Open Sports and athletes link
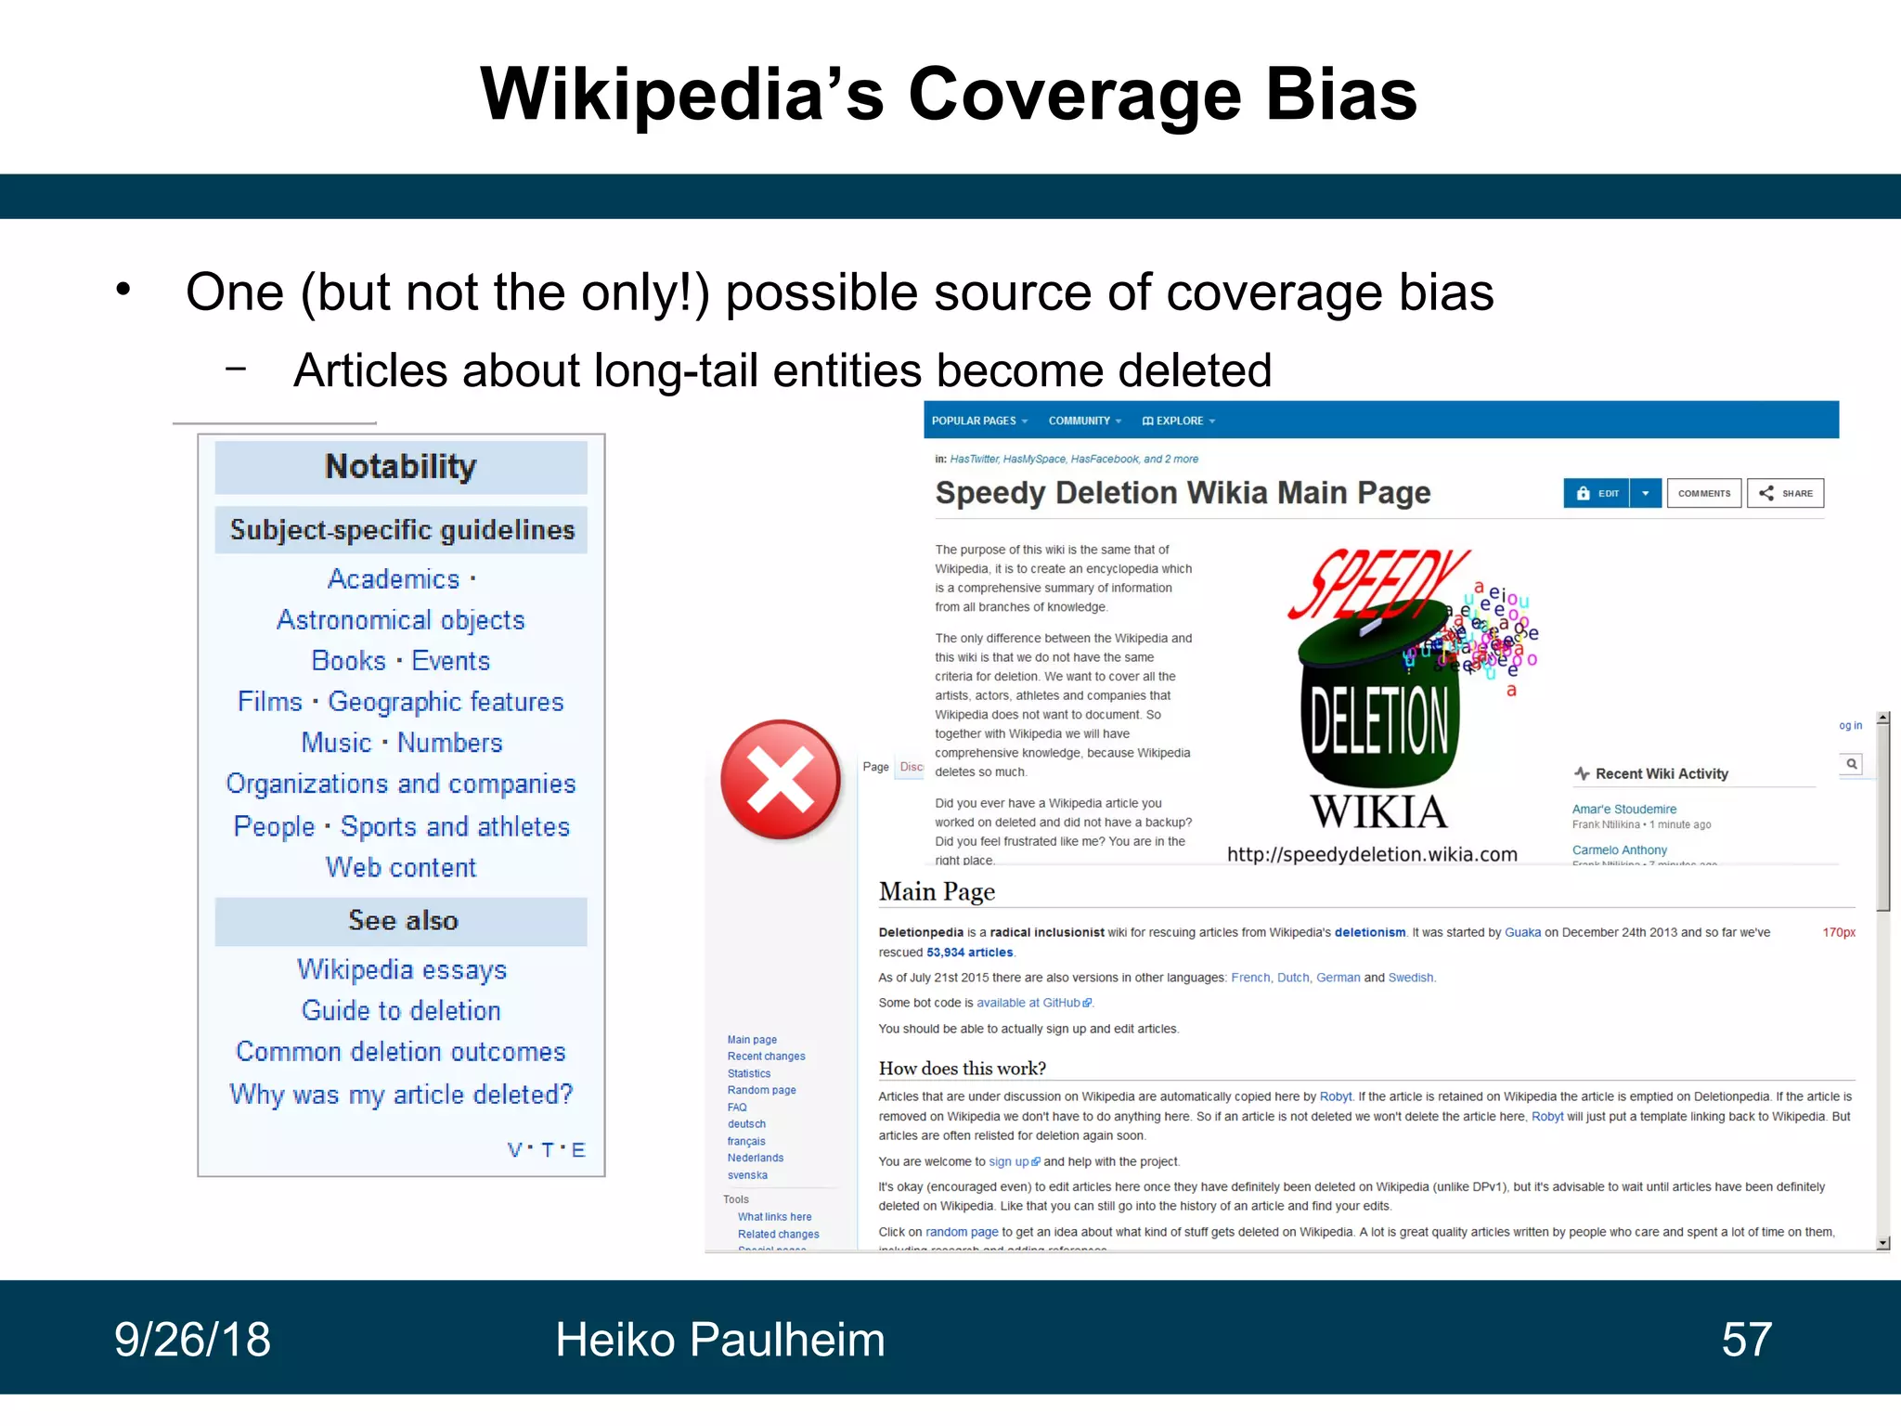 (456, 826)
